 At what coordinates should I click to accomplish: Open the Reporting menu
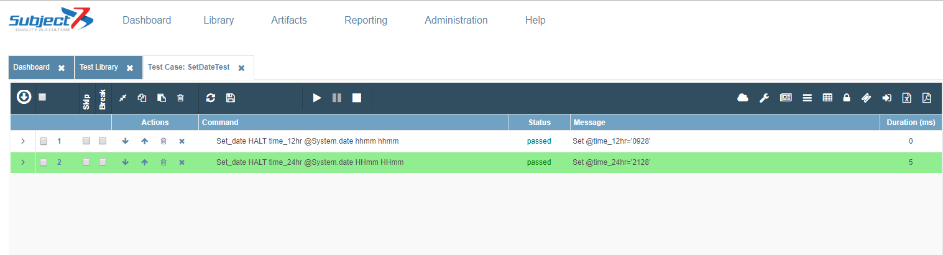click(x=366, y=20)
